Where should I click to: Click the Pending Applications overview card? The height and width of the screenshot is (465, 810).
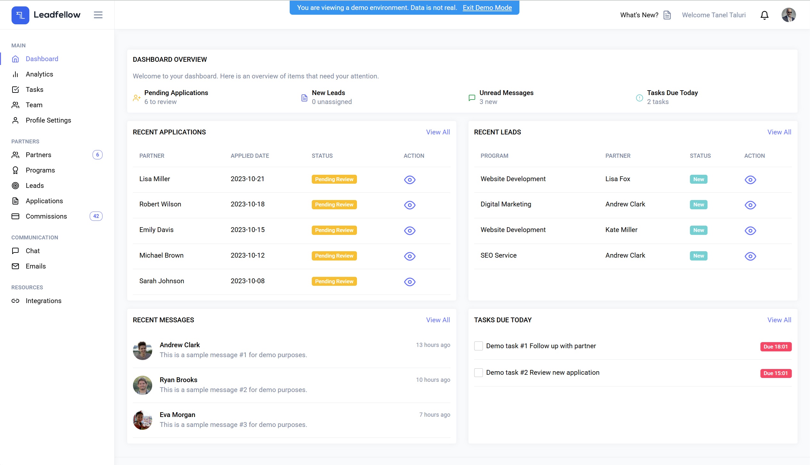(x=176, y=97)
